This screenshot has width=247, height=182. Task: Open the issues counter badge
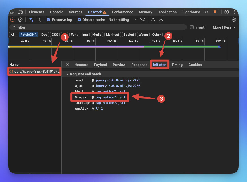tap(216, 12)
